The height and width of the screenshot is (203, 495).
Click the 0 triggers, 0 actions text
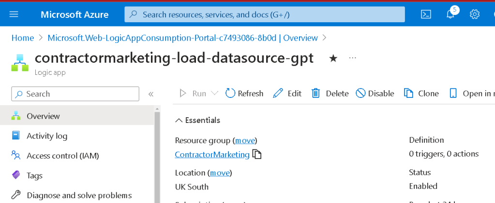pyautogui.click(x=444, y=154)
